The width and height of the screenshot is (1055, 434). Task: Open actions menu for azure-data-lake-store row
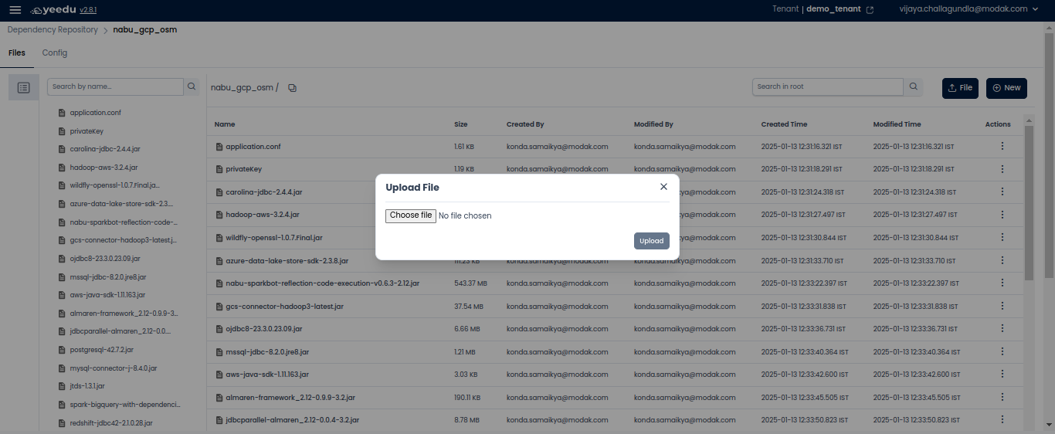coord(1002,260)
